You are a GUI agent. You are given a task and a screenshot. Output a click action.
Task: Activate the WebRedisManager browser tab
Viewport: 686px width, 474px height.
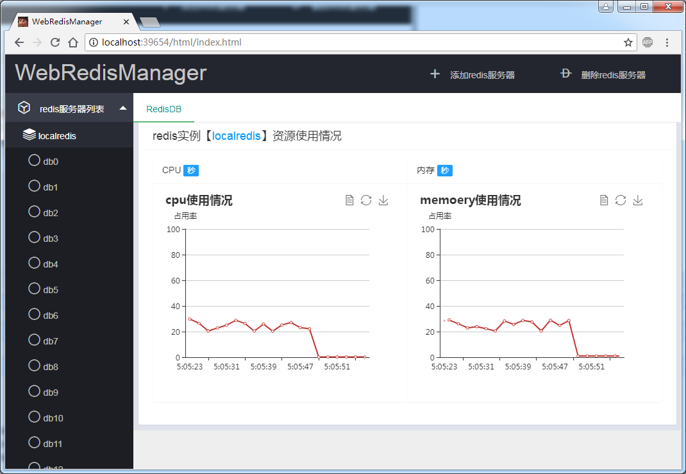coord(72,21)
